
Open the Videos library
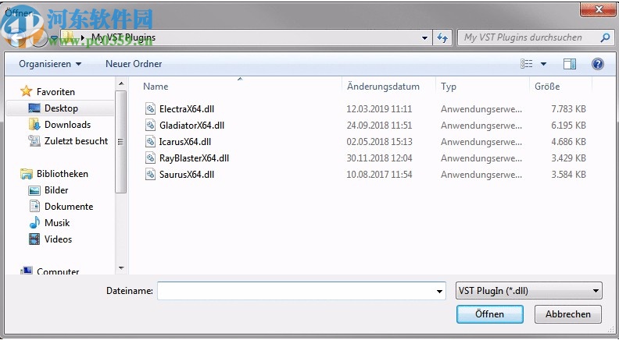(x=58, y=239)
